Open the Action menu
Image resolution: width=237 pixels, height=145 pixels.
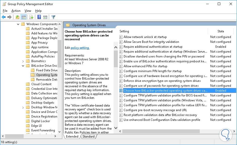click(16, 11)
